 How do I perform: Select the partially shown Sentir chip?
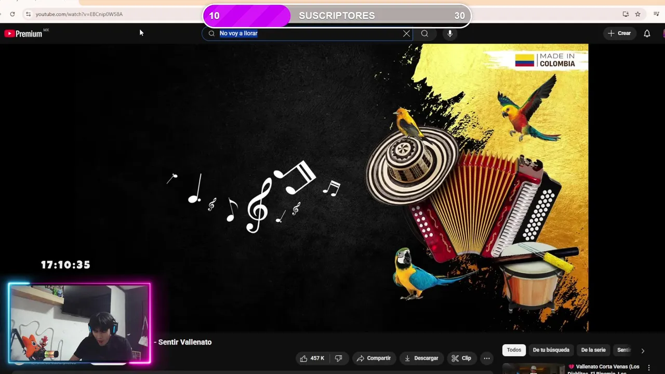click(623, 350)
